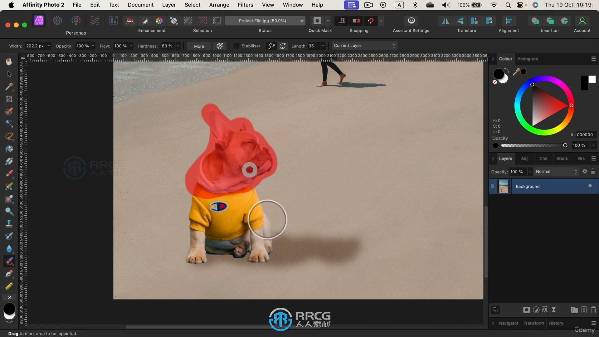Select the Move tool arrow
The width and height of the screenshot is (599, 337).
(x=9, y=74)
